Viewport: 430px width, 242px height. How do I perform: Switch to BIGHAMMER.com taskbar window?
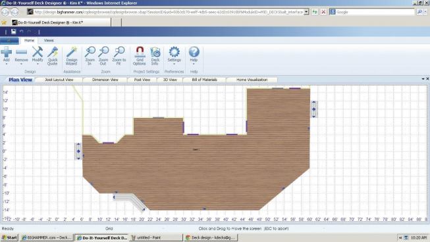[x=47, y=237]
